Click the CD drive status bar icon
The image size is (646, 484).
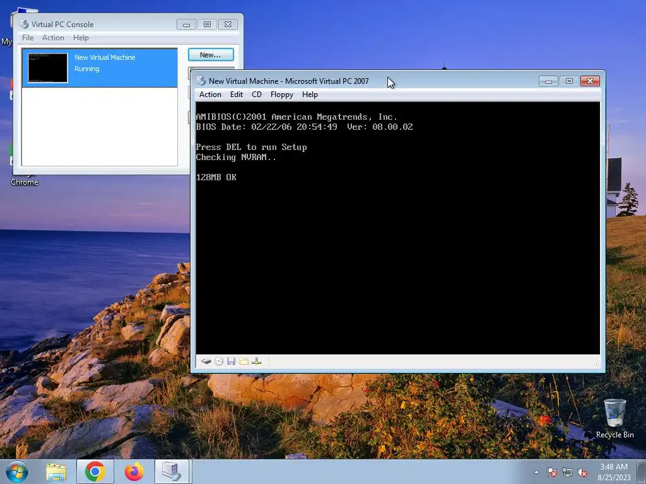219,361
